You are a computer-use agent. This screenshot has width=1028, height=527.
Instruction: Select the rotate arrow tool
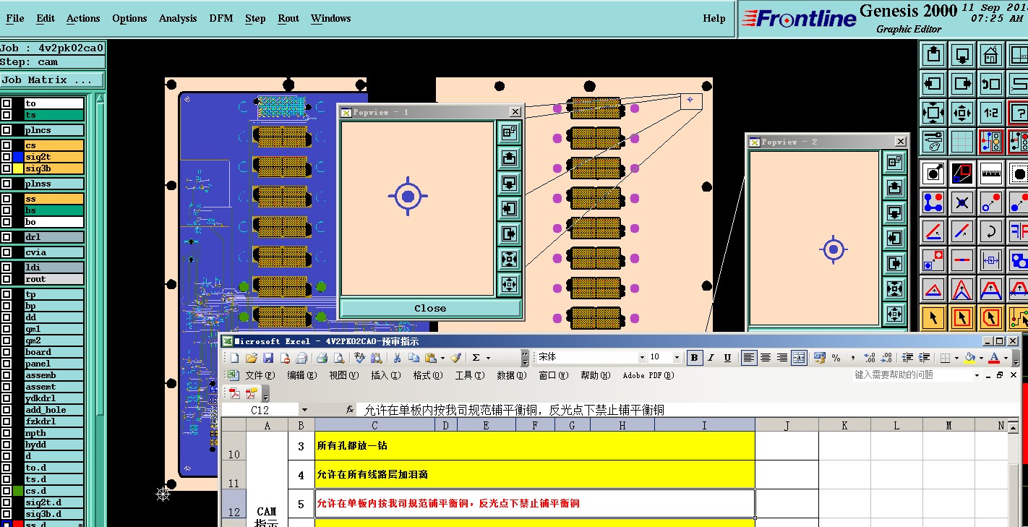click(x=991, y=231)
